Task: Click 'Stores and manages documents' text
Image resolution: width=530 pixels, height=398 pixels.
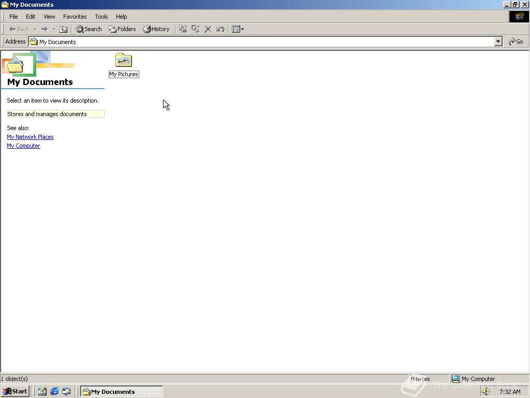Action: point(47,114)
